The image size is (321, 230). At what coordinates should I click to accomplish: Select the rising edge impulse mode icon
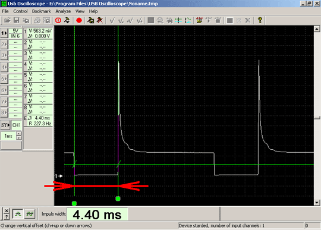pos(18,214)
